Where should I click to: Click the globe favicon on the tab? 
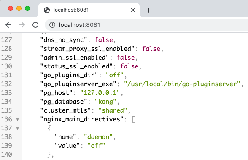(x=47, y=10)
